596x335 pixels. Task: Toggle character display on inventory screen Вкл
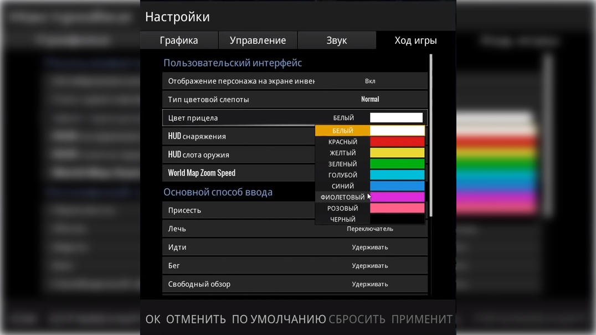[370, 81]
